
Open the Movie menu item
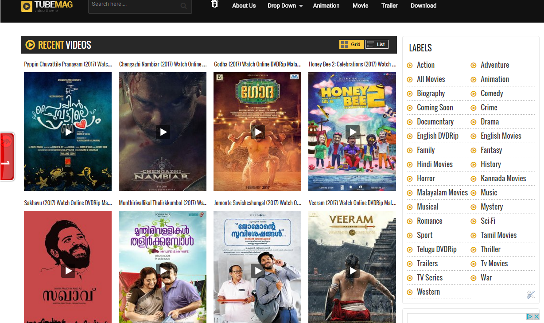[361, 6]
